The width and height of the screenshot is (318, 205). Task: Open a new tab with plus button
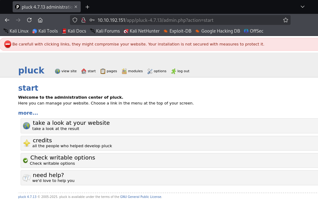[x=88, y=7]
